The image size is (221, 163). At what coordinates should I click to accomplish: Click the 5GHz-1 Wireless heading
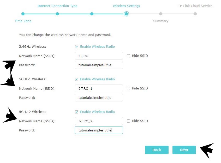coord(33,79)
